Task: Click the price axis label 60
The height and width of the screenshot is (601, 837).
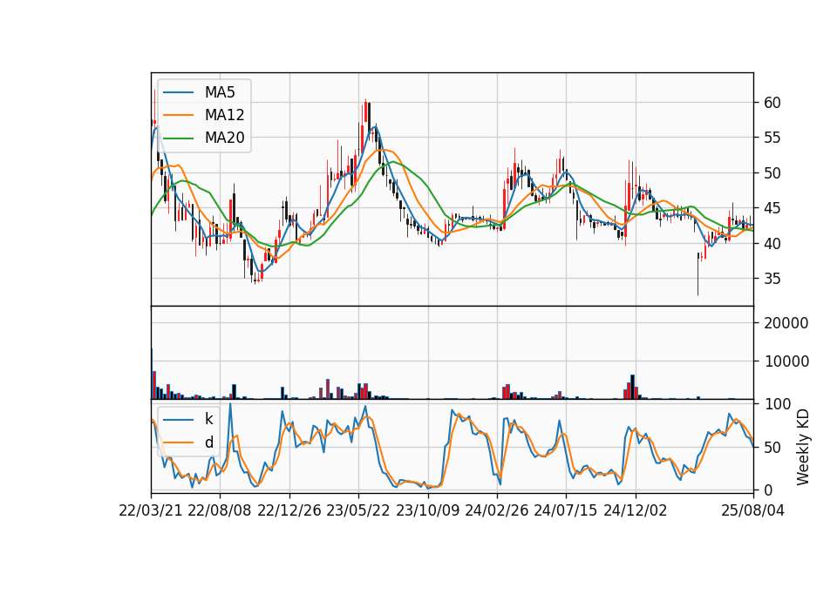Action: 772,103
